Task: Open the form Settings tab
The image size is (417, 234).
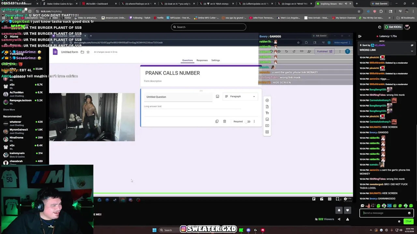Action: point(215,60)
